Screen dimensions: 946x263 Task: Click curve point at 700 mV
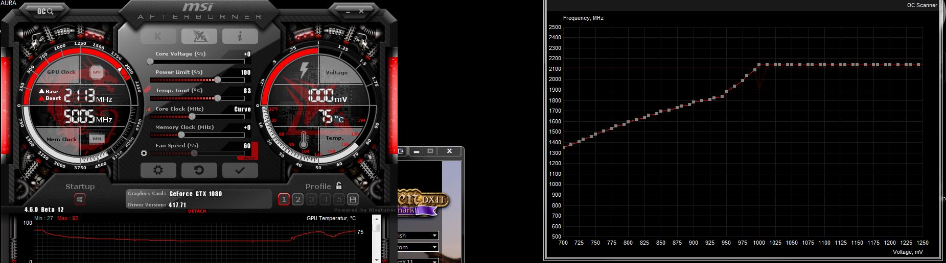563,147
